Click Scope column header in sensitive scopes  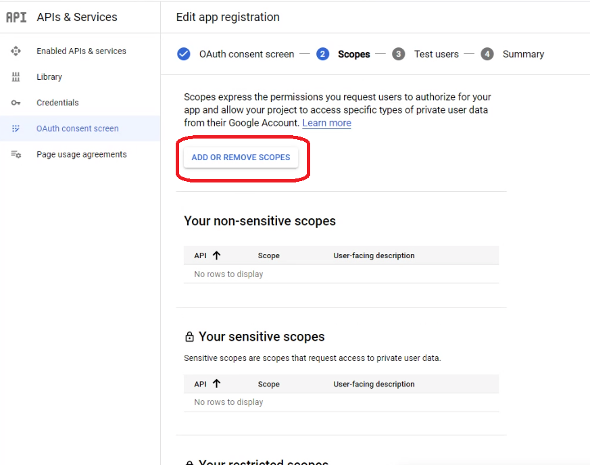tap(268, 384)
